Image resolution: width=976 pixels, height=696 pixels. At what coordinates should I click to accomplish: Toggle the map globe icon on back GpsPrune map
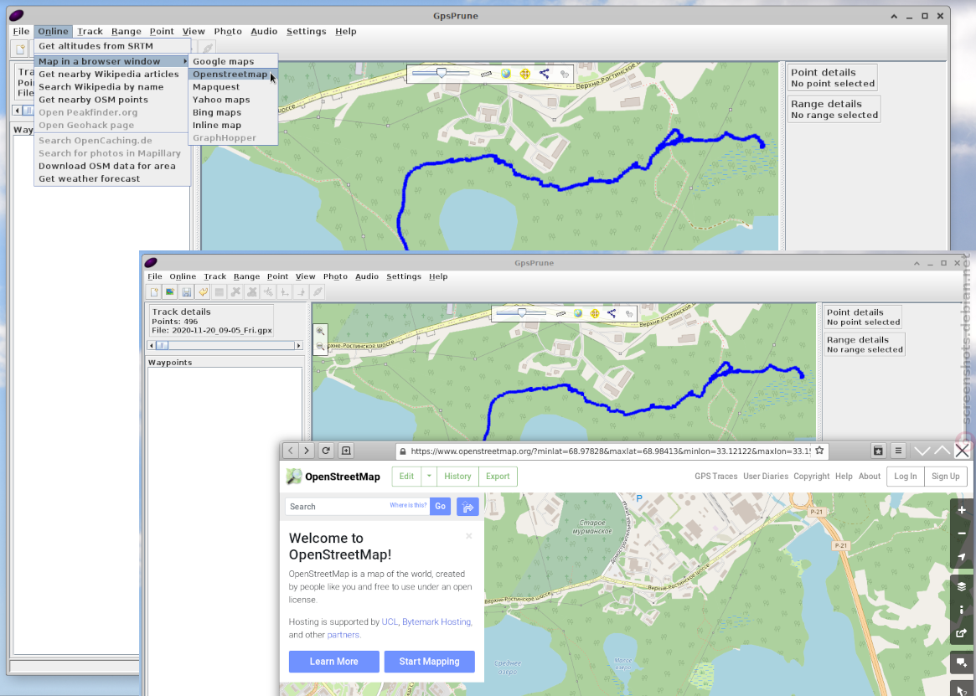pos(506,74)
